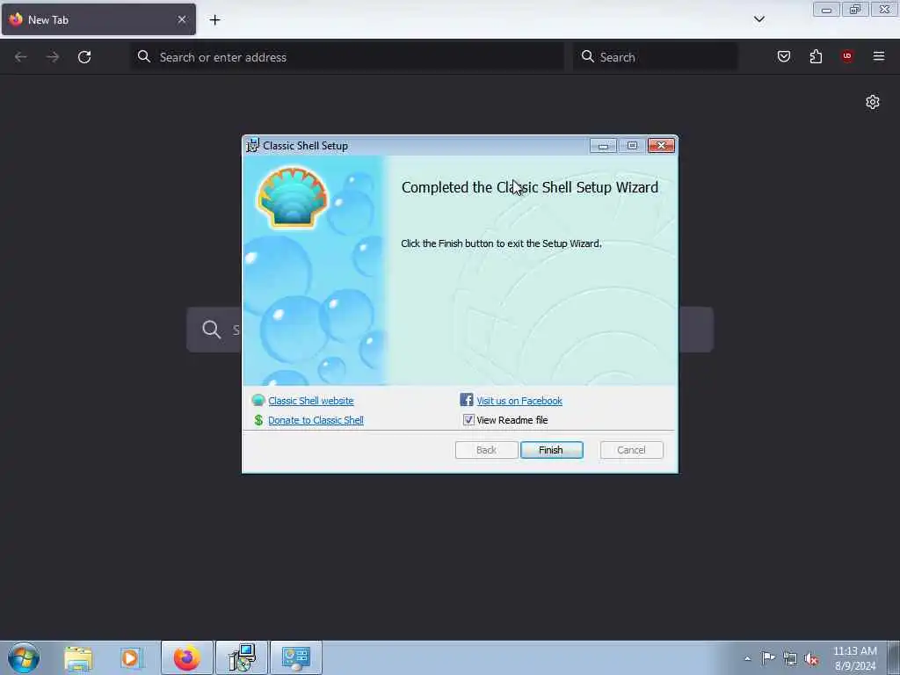Click the search box on the New Tab page
This screenshot has width=900, height=675.
(x=450, y=330)
